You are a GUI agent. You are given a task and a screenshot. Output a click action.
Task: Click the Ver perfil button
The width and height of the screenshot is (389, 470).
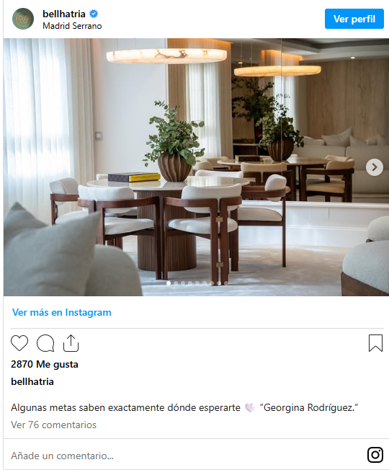tap(354, 19)
